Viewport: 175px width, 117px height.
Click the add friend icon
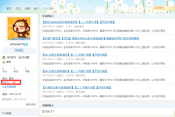[x=4, y=57]
